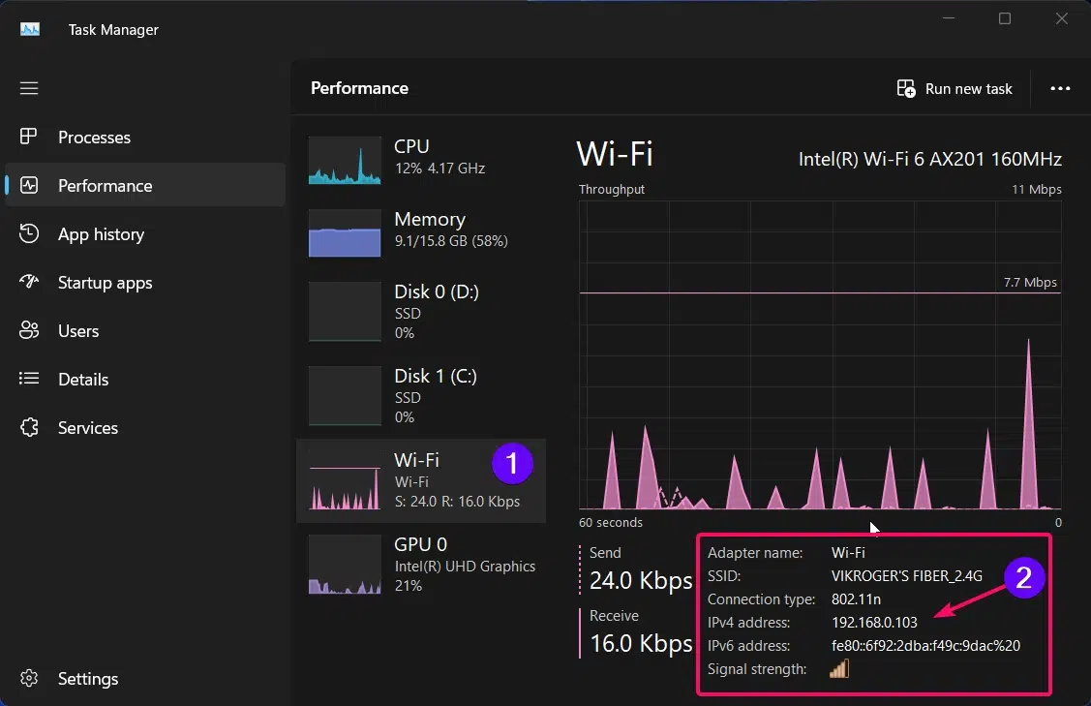Select the Disk 0 (D:) graph thumbnail
Viewport: 1091px width, 706px height.
pos(345,311)
